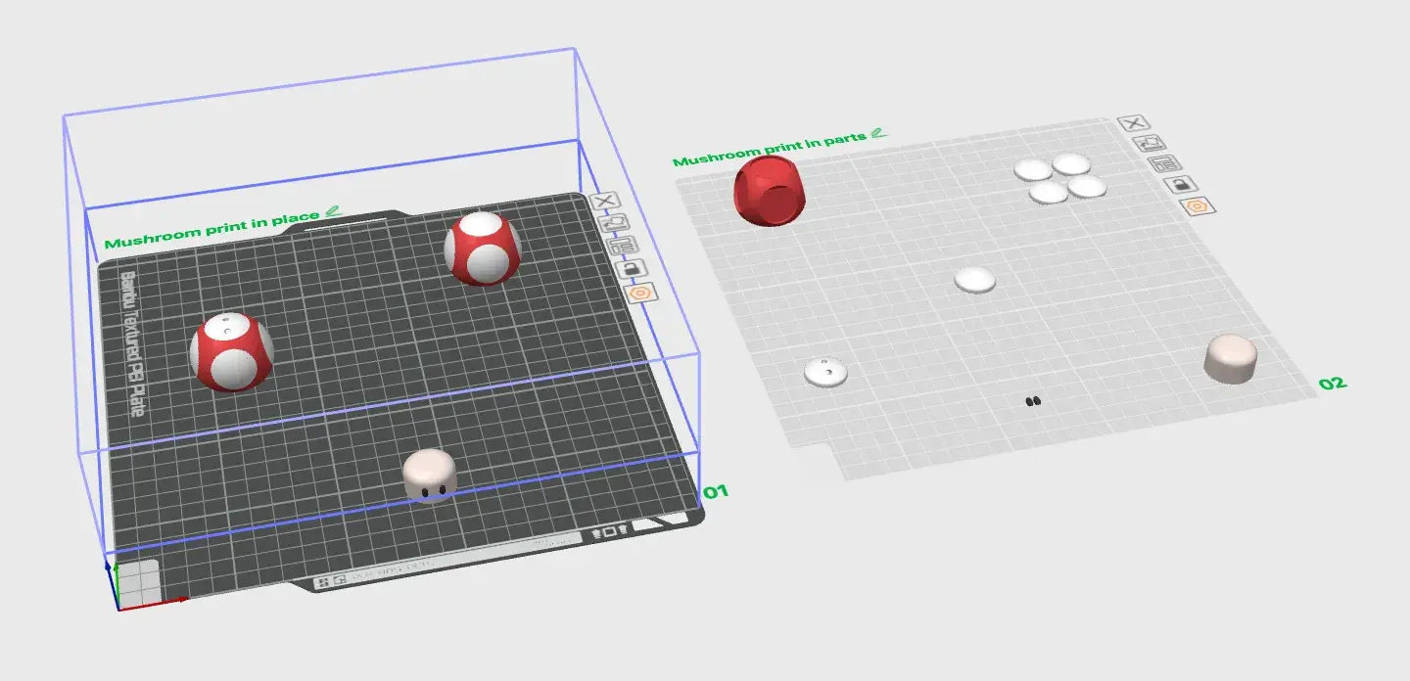Viewport: 1410px width, 681px height.
Task: Toggle the lock on plate 01
Action: pyautogui.click(x=632, y=268)
